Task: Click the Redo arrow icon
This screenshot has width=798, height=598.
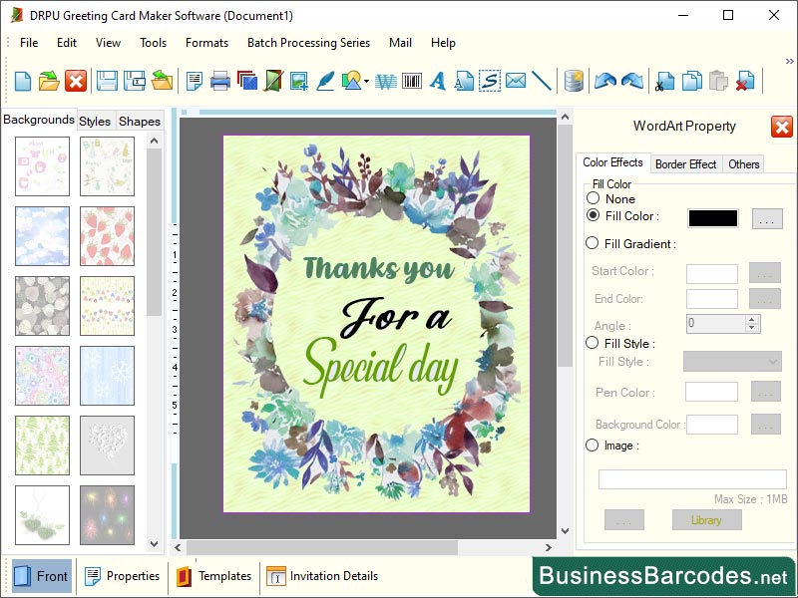Action: (x=632, y=81)
